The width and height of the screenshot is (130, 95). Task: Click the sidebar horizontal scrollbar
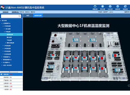pos(11,72)
